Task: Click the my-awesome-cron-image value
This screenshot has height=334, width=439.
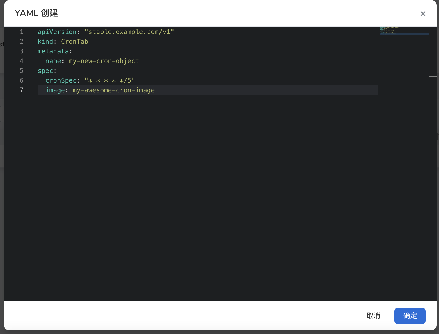Action: tap(114, 90)
